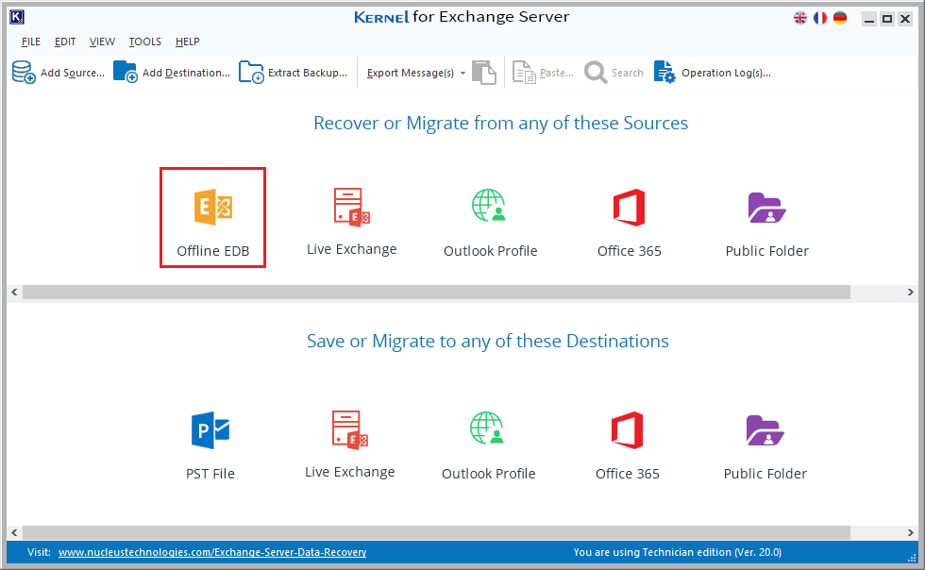Click Add Destination in the toolbar
The height and width of the screenshot is (570, 925).
[x=172, y=73]
